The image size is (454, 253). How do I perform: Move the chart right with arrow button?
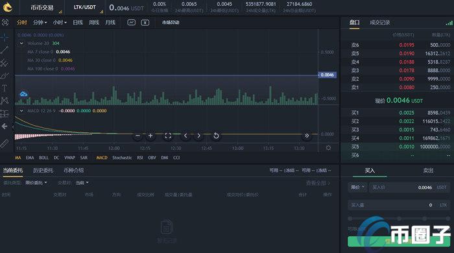(198, 136)
